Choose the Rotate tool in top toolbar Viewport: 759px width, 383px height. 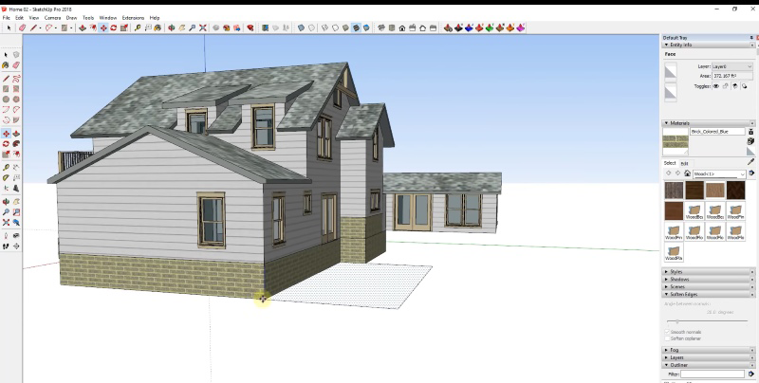[x=114, y=28]
